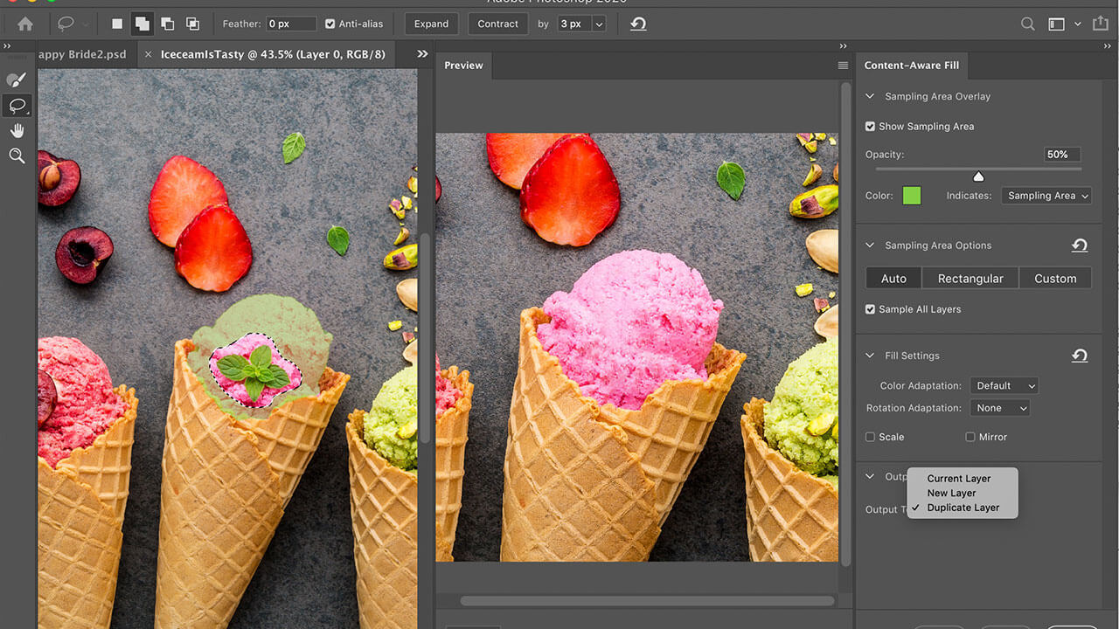
Task: Select Custom sampling area option
Action: pyautogui.click(x=1055, y=279)
